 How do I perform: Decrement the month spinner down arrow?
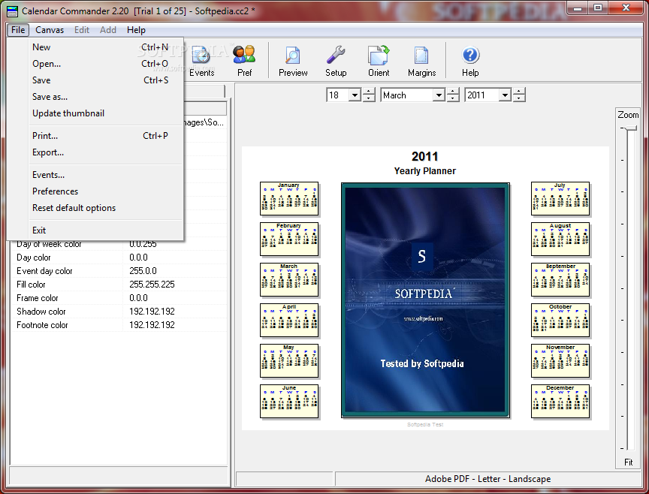click(x=453, y=98)
